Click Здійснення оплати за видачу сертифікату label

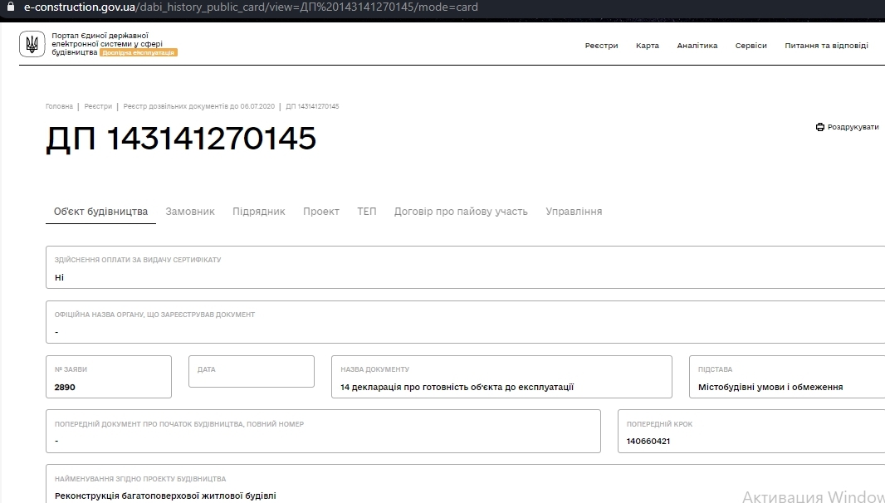(138, 260)
